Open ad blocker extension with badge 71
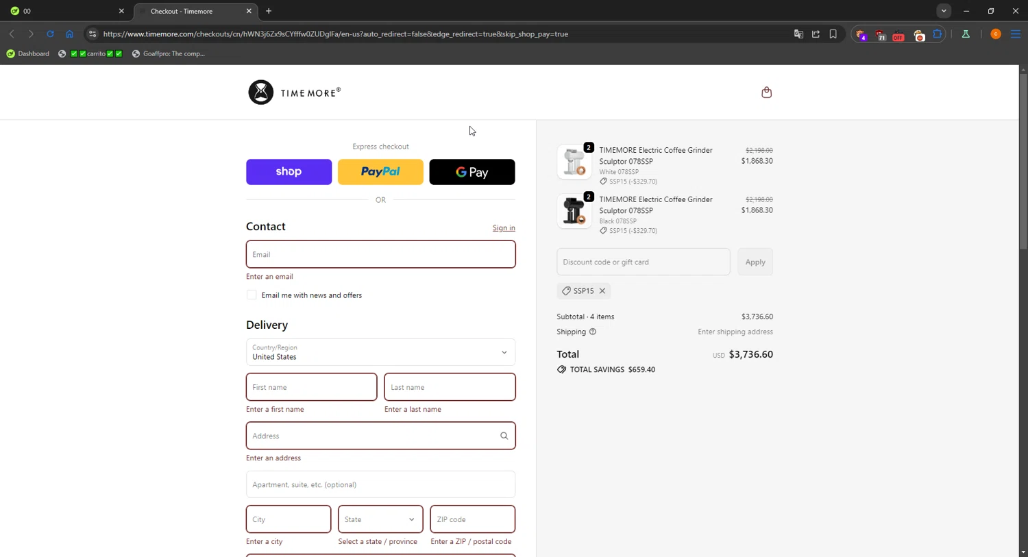1028x557 pixels. click(x=880, y=34)
